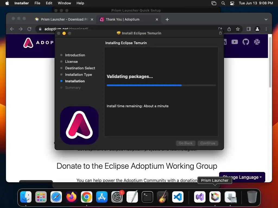The height and width of the screenshot is (208, 278).
Task: Open Adoptium Slack icon link
Action: 257,42
